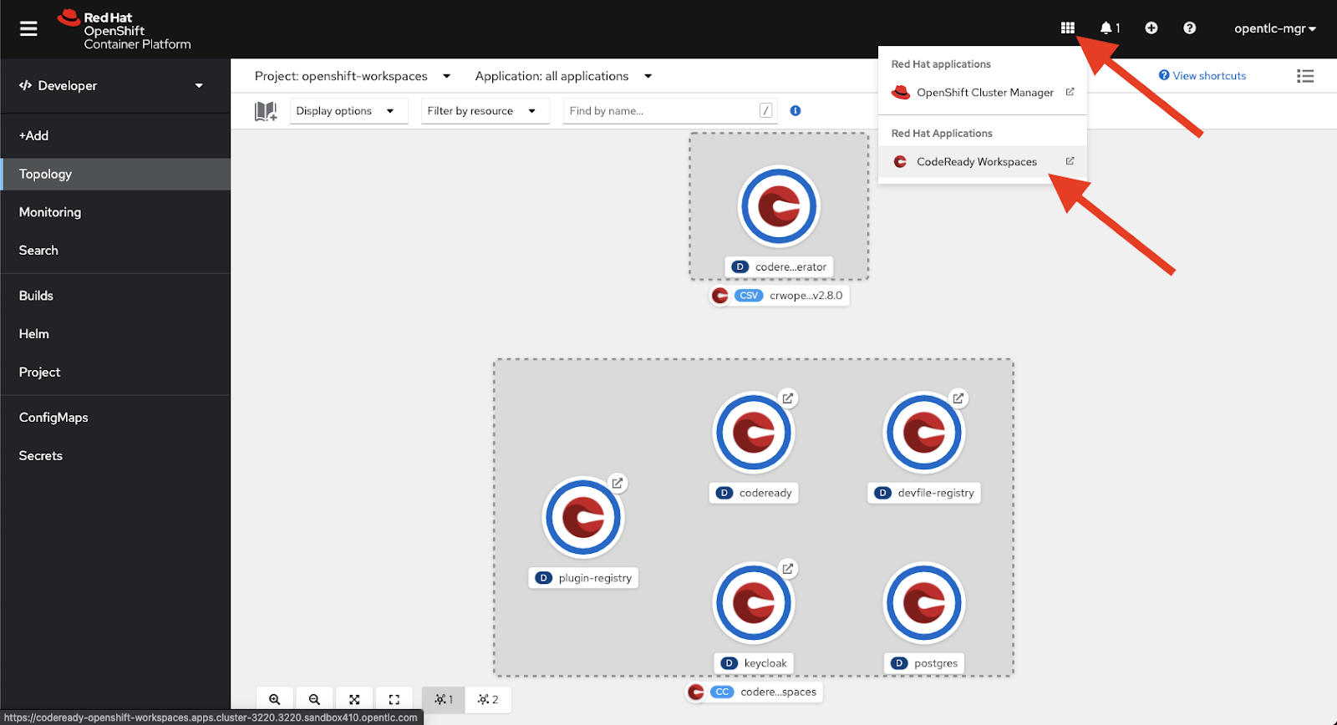Select graph layout 2
1337x725 pixels.
pos(488,699)
